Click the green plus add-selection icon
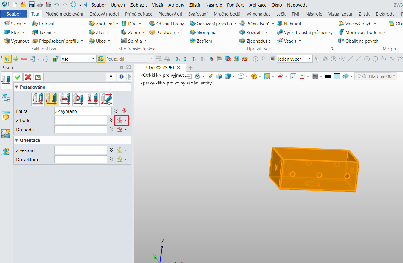The height and width of the screenshot is (263, 403). pos(16,59)
